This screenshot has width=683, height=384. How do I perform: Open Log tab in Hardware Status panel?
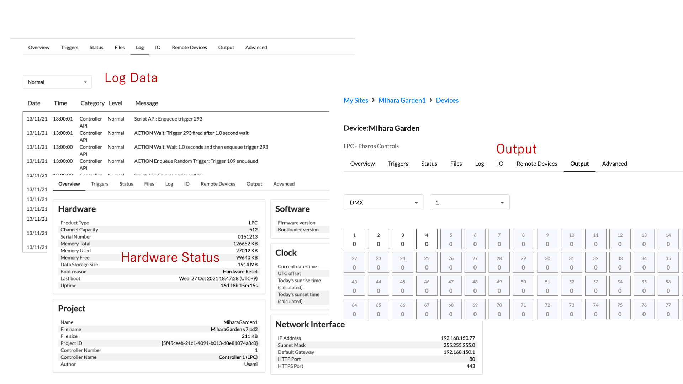pos(169,184)
